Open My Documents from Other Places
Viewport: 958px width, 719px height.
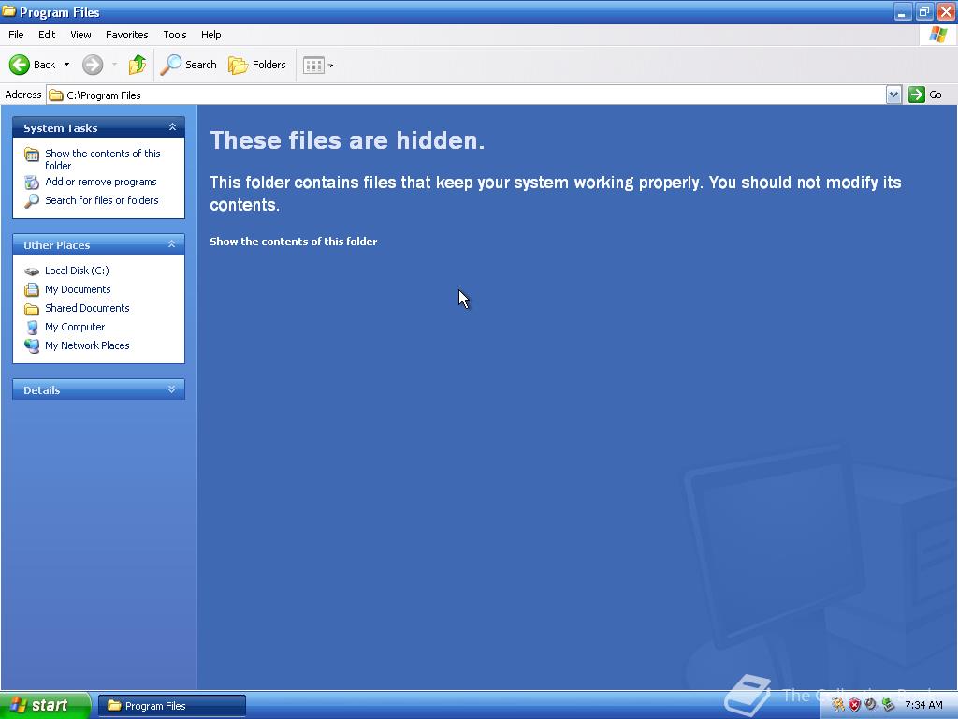pyautogui.click(x=78, y=289)
